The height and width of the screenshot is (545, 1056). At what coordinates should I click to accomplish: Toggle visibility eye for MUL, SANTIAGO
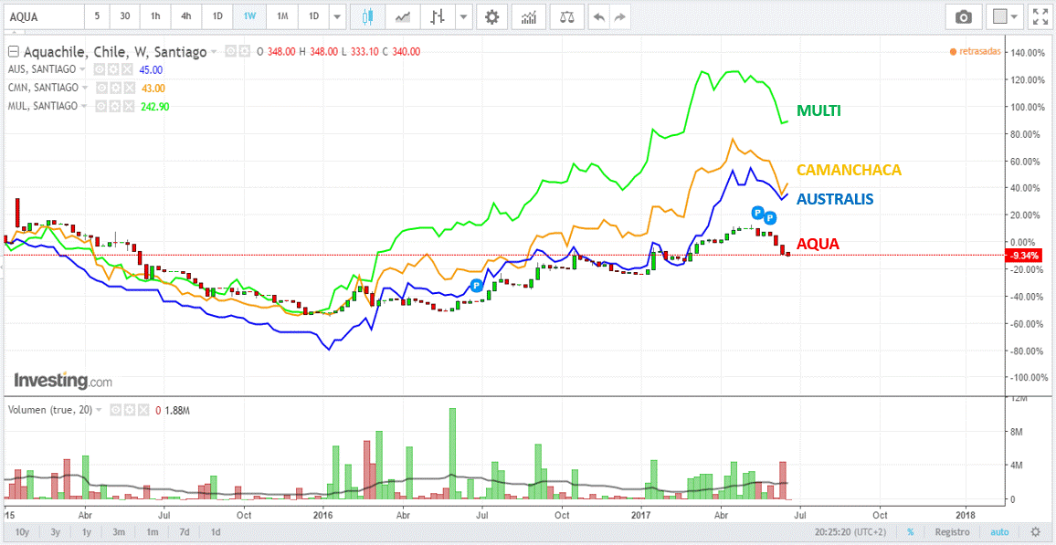coord(100,106)
